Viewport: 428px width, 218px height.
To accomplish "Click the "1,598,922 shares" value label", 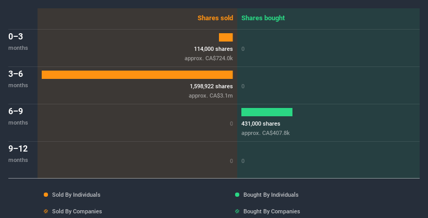I will point(211,86).
